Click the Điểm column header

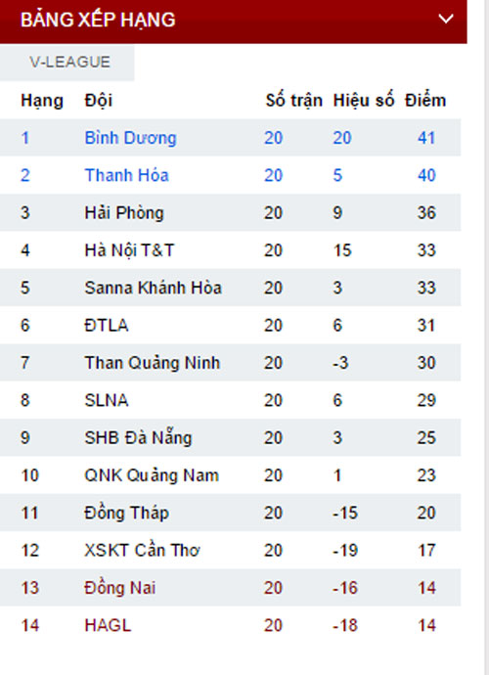tap(425, 101)
